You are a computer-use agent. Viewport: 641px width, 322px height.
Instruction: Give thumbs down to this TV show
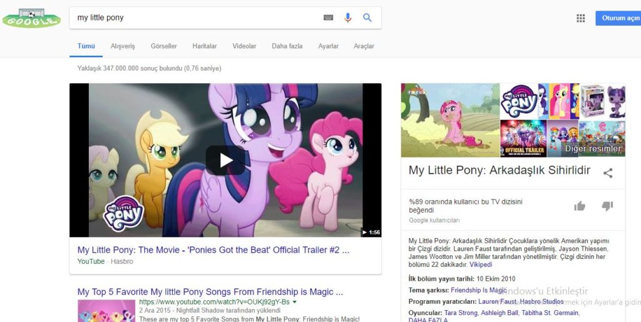click(607, 206)
